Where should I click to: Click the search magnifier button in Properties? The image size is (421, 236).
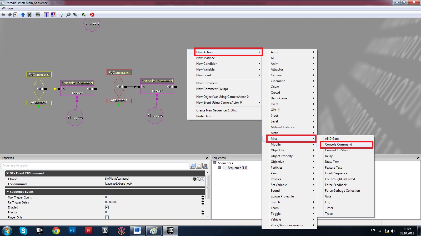coord(193,166)
